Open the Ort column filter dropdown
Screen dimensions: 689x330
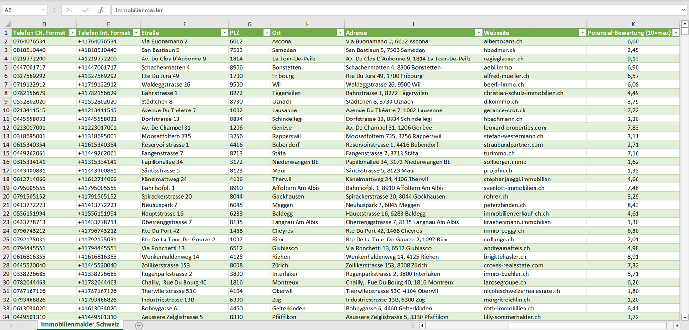pos(340,33)
